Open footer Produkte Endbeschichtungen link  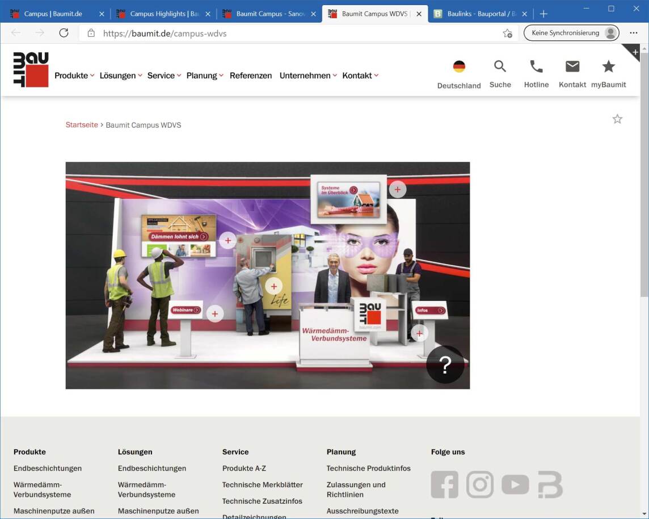48,468
